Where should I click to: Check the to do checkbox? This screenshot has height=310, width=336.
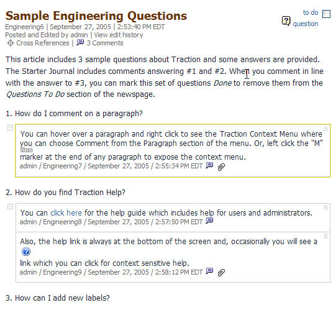[x=326, y=14]
